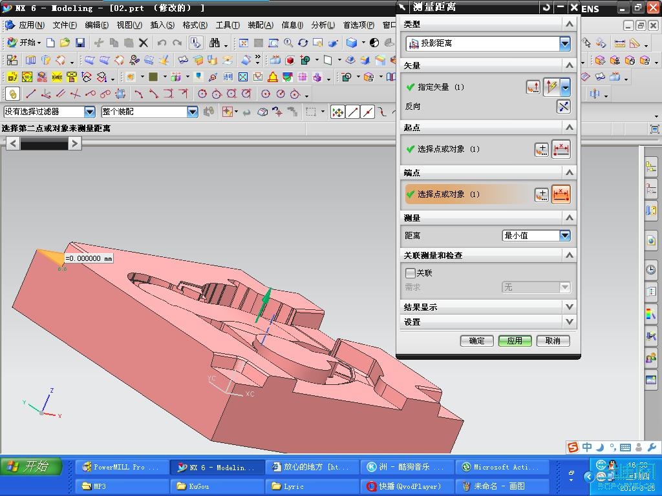Open the 文件(F) menu
The image size is (662, 496).
65,25
